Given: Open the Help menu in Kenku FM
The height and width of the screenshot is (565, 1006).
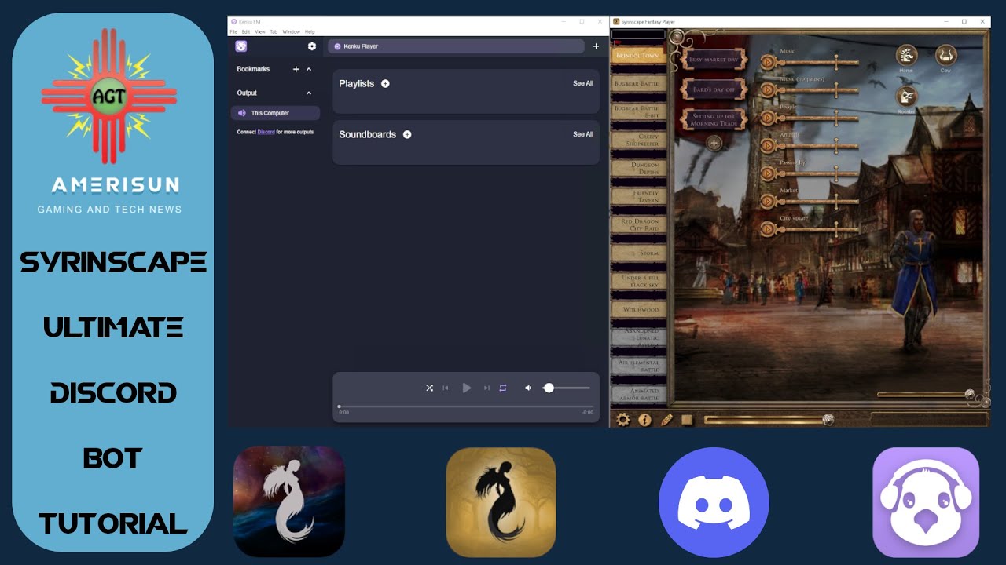Looking at the screenshot, I should coord(310,31).
